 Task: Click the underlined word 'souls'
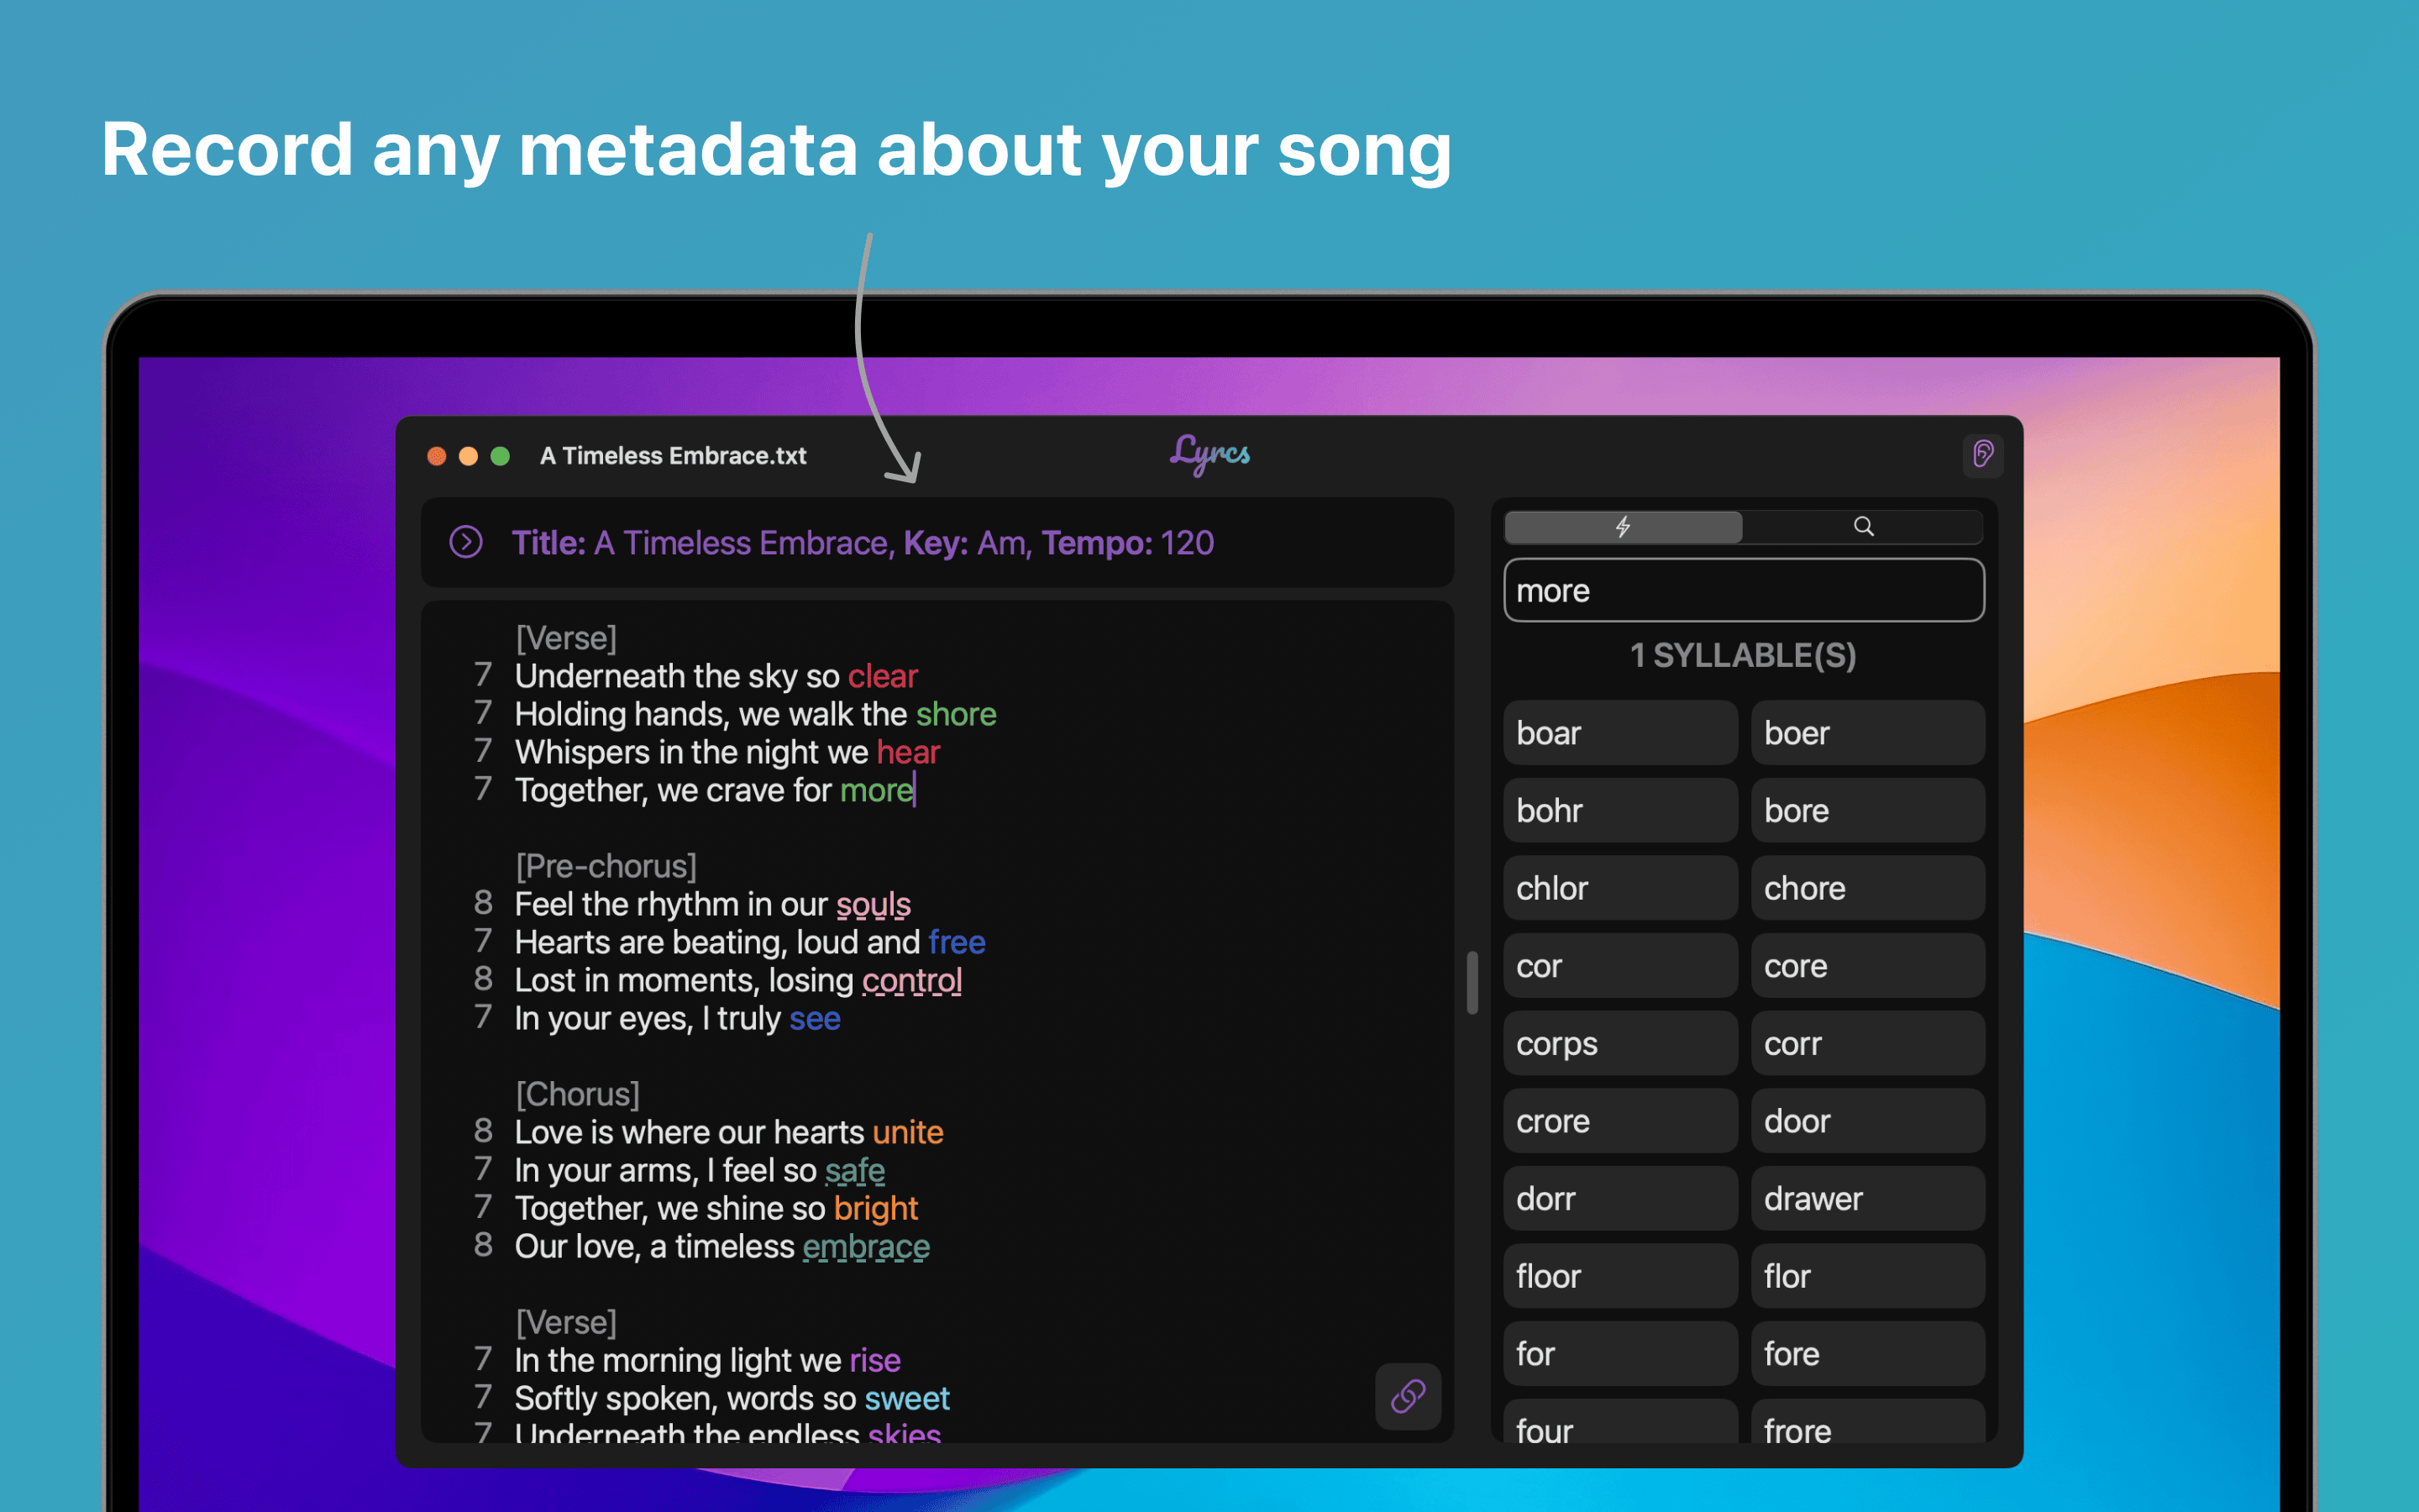tap(874, 904)
